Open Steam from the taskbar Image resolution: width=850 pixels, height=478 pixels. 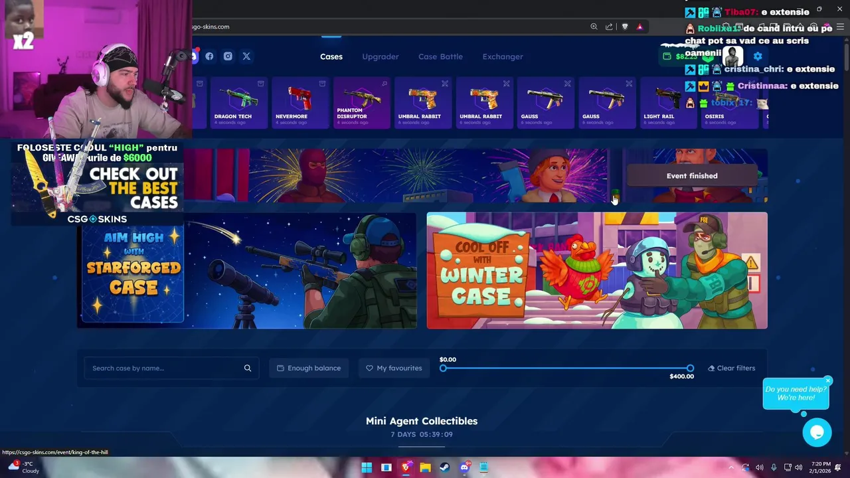[445, 467]
